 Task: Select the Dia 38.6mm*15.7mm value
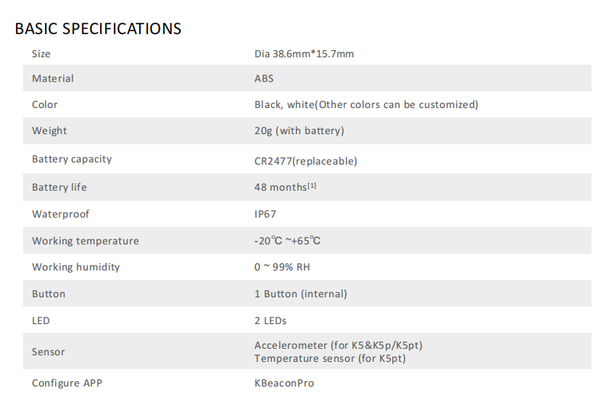click(304, 54)
